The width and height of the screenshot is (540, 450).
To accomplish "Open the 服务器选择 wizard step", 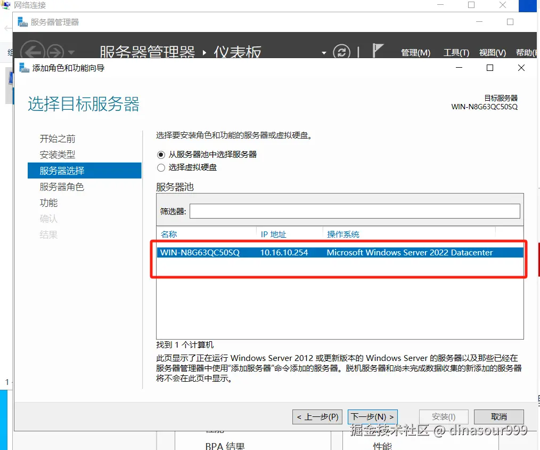I will coord(84,171).
